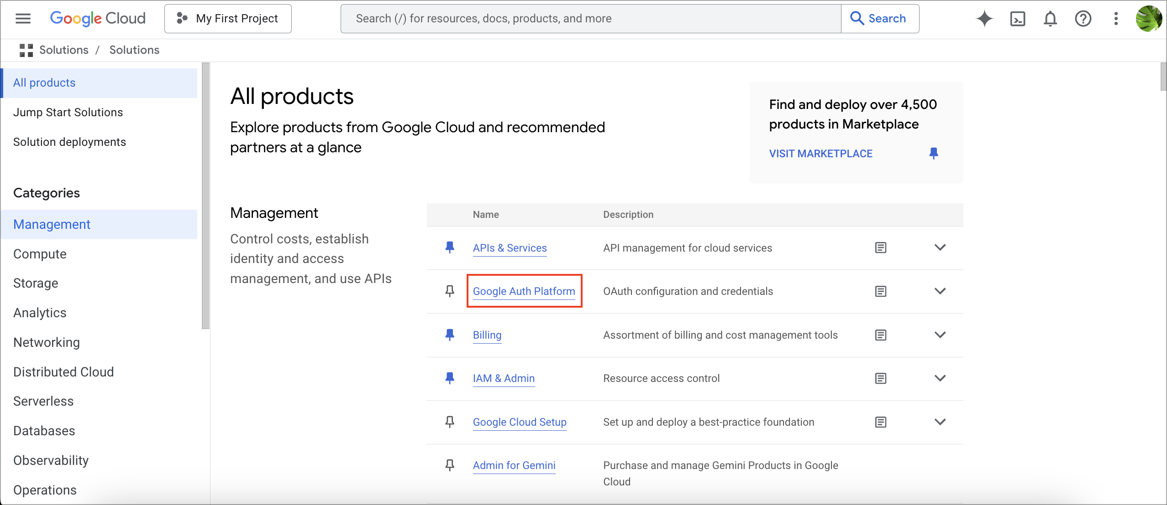
Task: Open documentation icon for Google Auth Platform
Action: 881,291
